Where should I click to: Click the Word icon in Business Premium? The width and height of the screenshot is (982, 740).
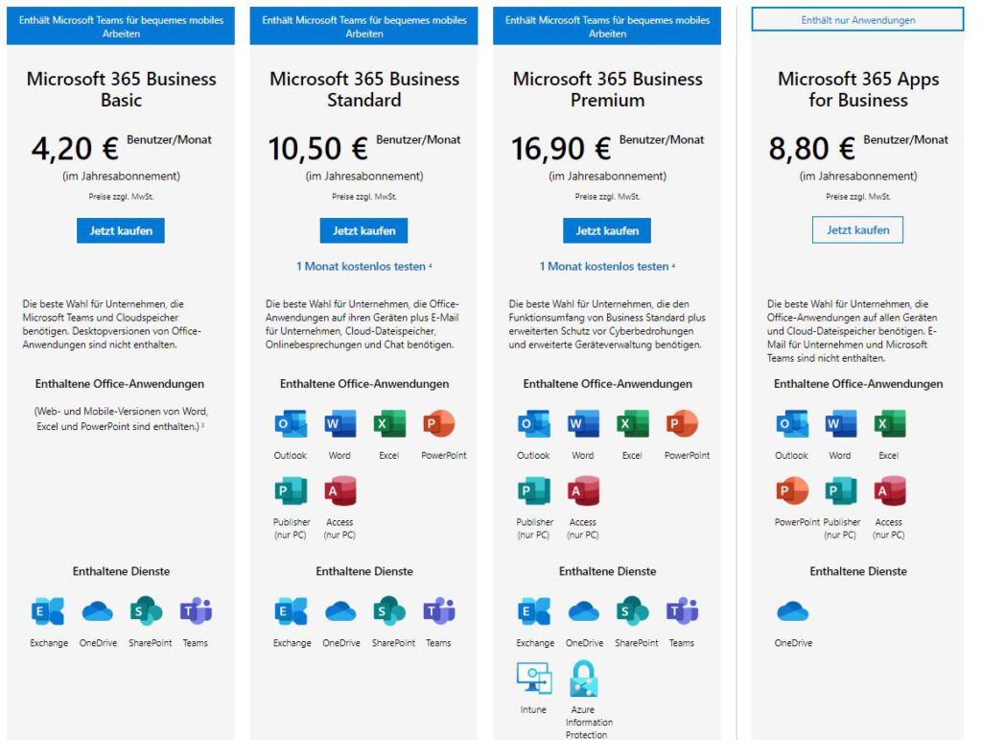583,423
